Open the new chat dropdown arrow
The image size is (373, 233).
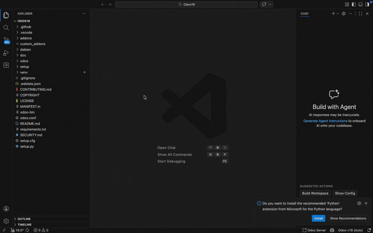tap(338, 14)
